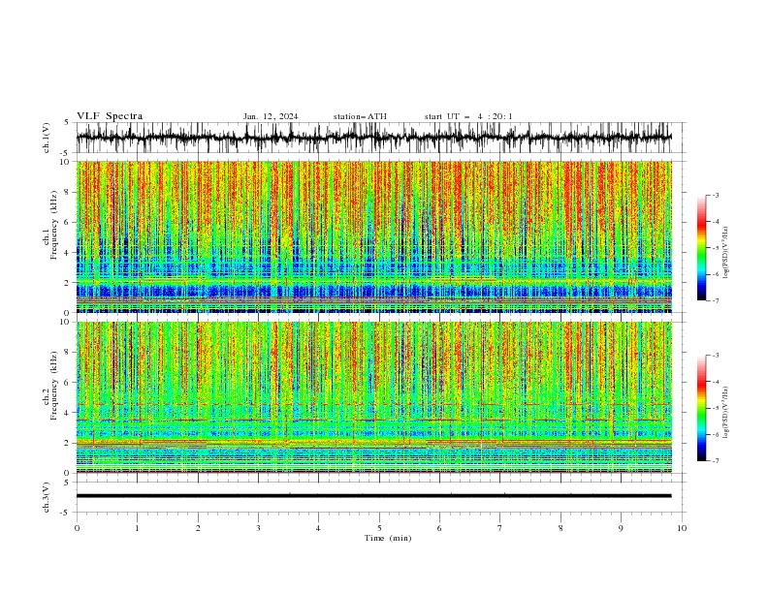Click the ch.1 Frequency (kHz) axis label
Screen dimensions: 768x593
[x=51, y=225]
